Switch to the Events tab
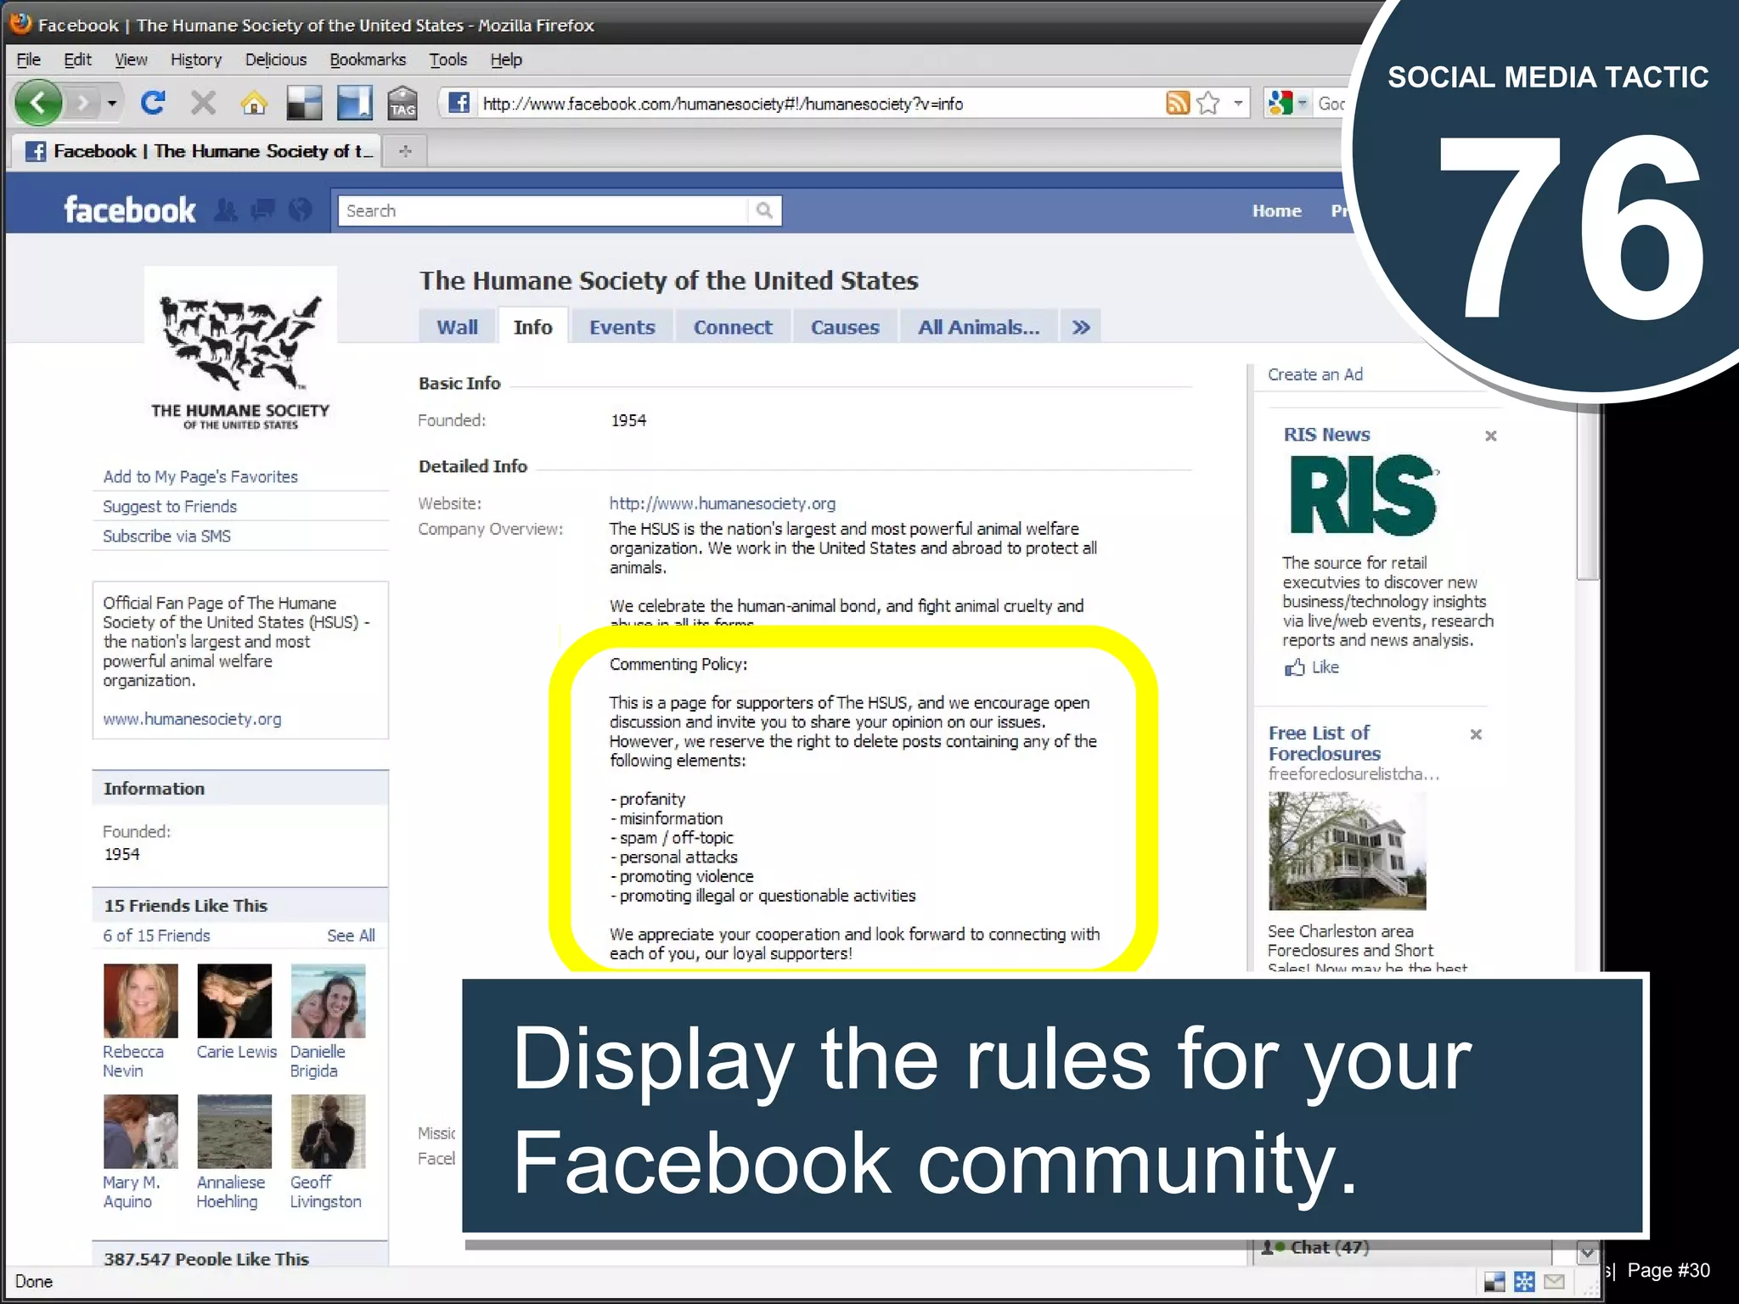Viewport: 1739px width, 1304px height. 622,327
